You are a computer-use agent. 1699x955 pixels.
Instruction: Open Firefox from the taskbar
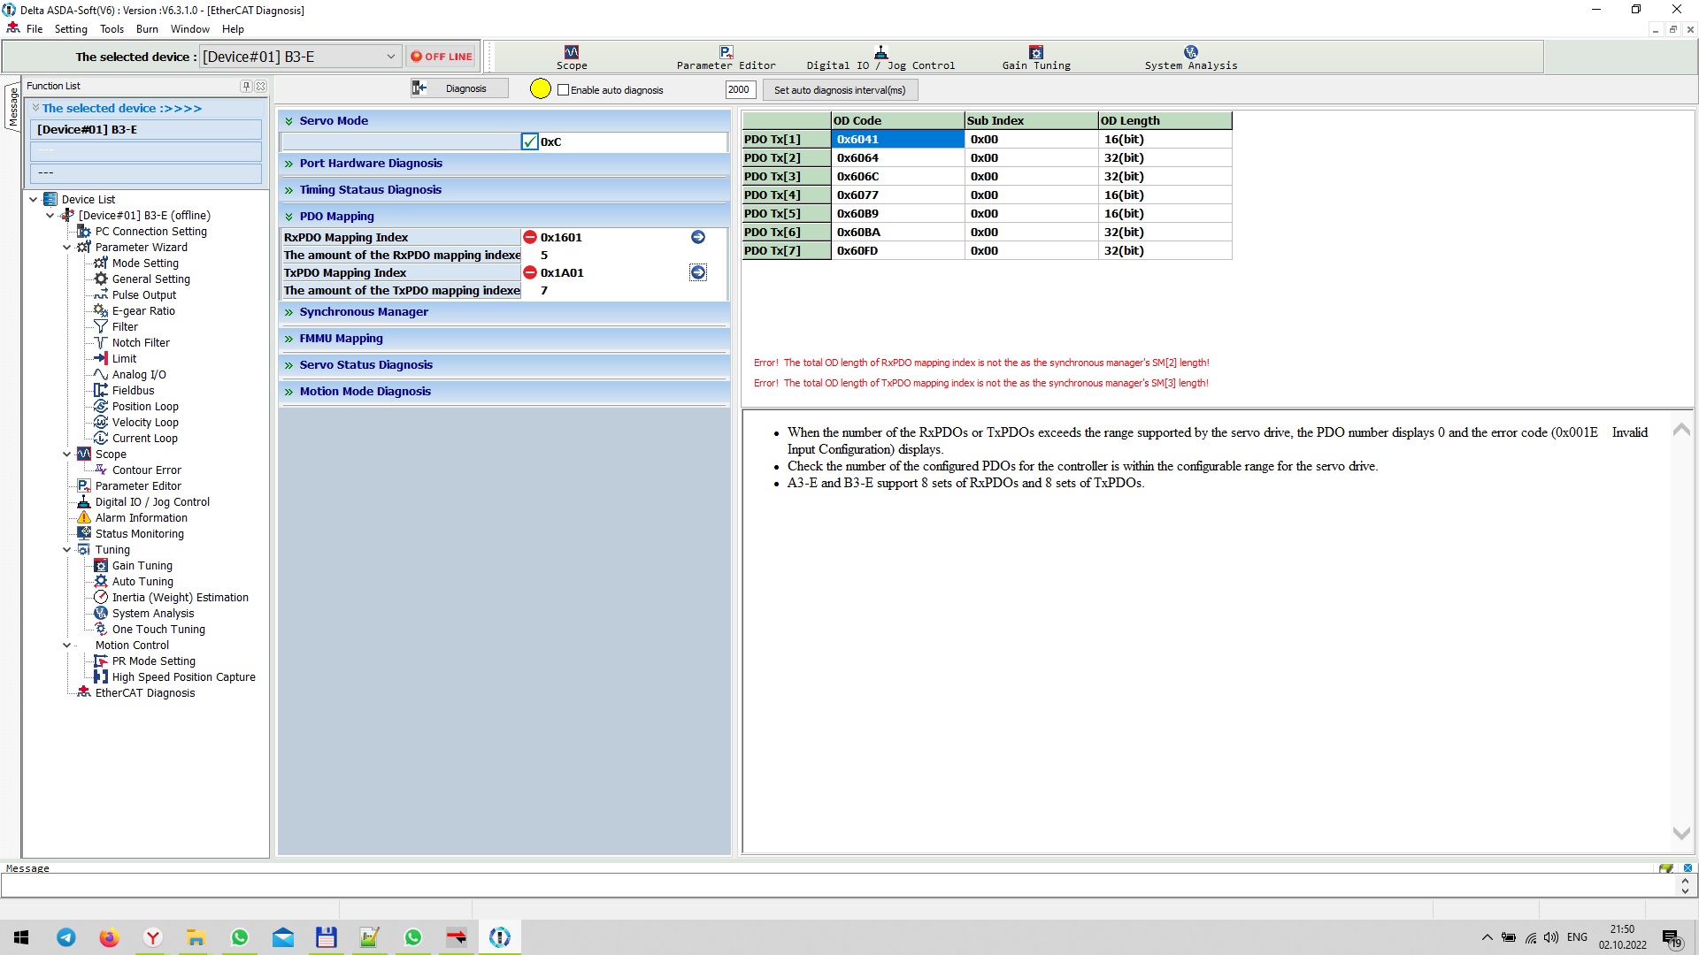coord(109,937)
